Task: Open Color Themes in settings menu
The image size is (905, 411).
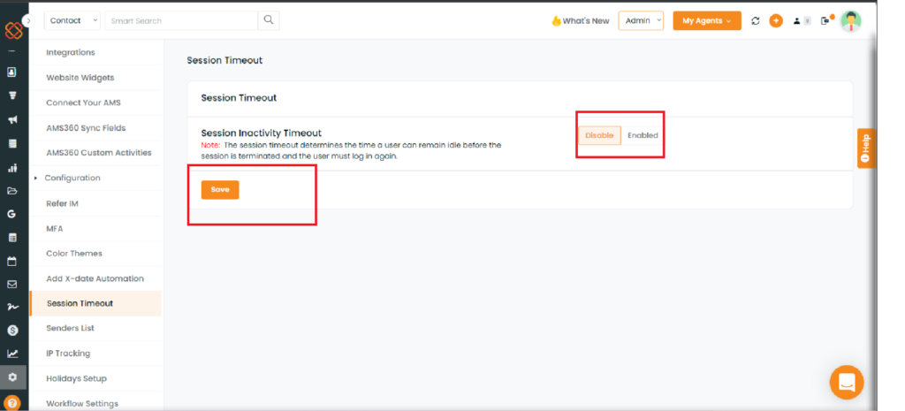Action: (74, 254)
